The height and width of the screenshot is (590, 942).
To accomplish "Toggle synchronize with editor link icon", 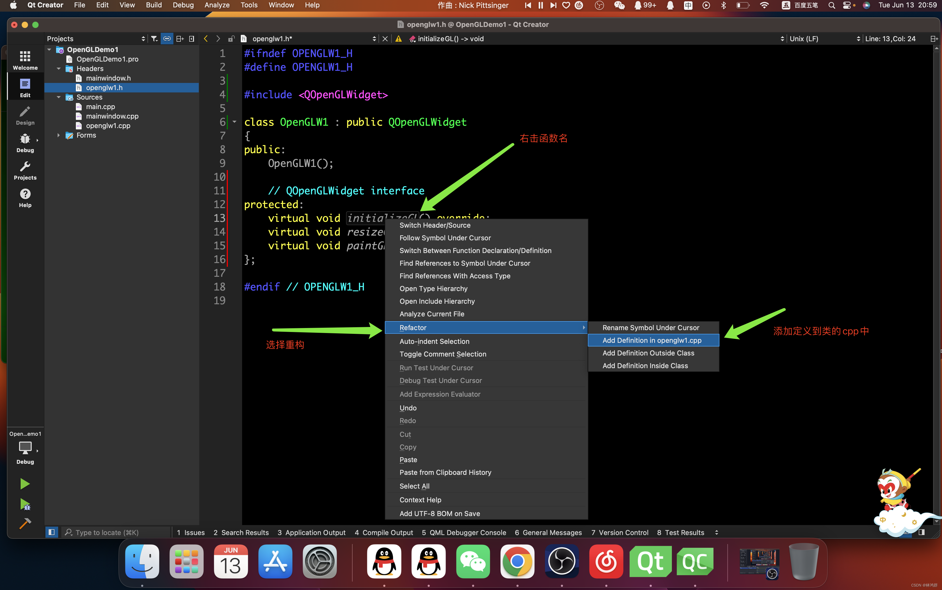I will click(x=167, y=39).
